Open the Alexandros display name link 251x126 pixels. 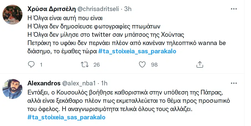(x=44, y=83)
